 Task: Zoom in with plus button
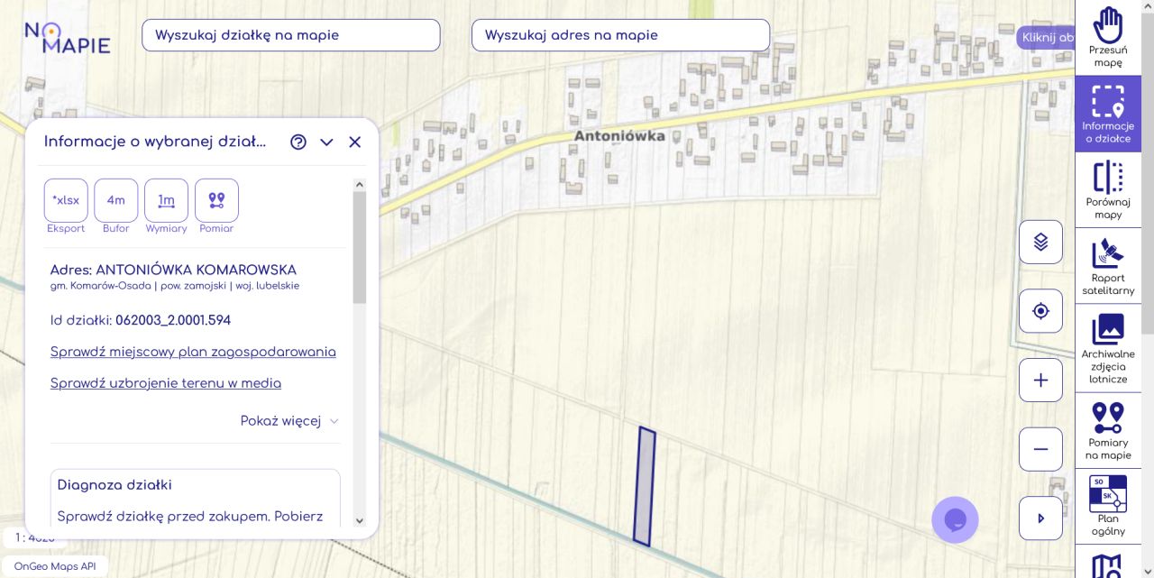[1040, 381]
